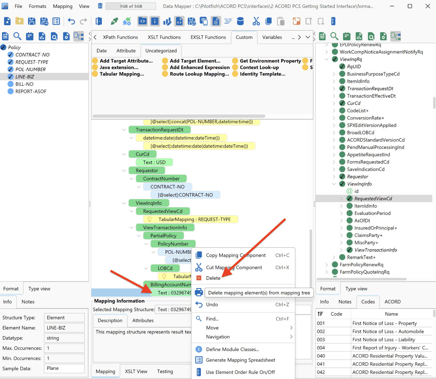
Task: Open the function tabs dropdown chevron
Action: tap(308, 37)
